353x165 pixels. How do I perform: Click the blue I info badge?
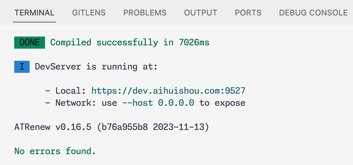[x=22, y=67]
